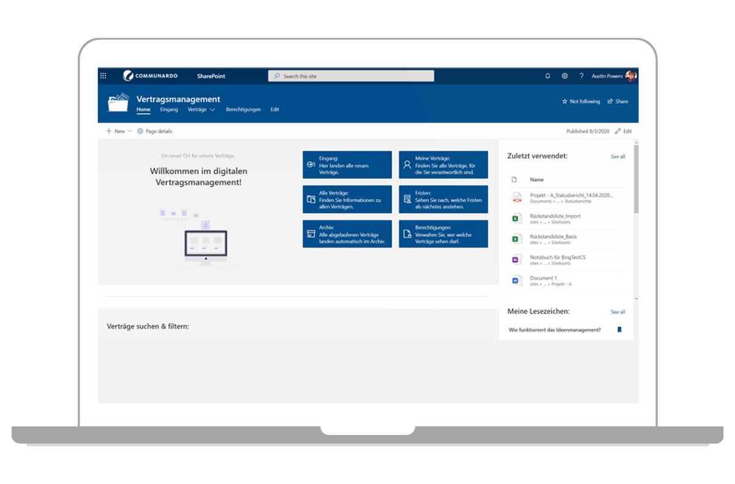
Task: Click the Berechtigungen tile icon
Action: pos(407,234)
